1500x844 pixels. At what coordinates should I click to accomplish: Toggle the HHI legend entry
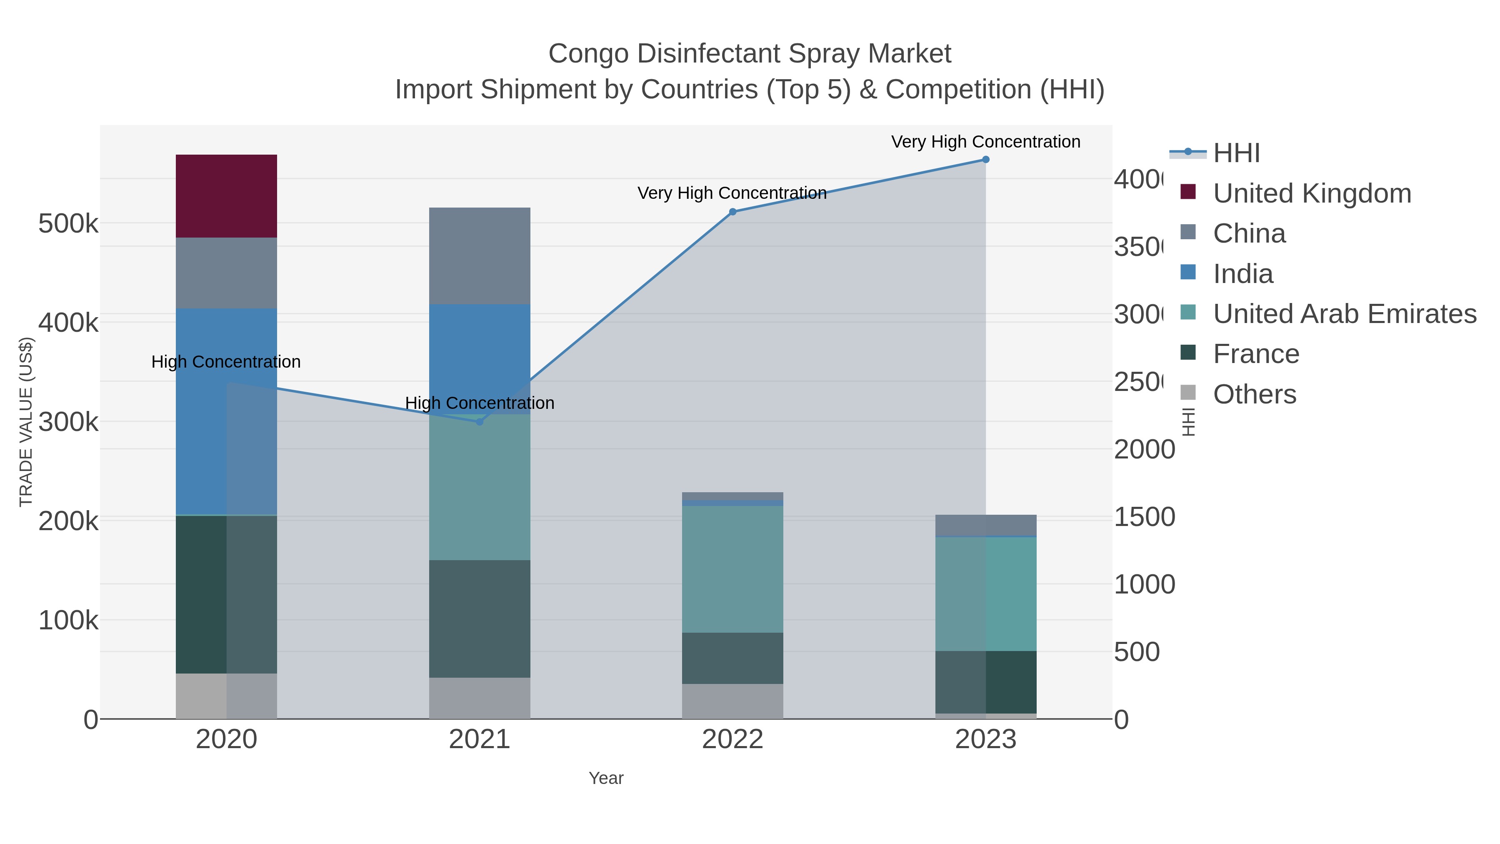tap(1215, 153)
